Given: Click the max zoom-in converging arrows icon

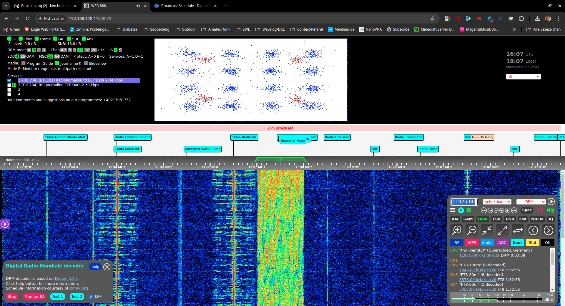Looking at the screenshot, I should point(487,230).
